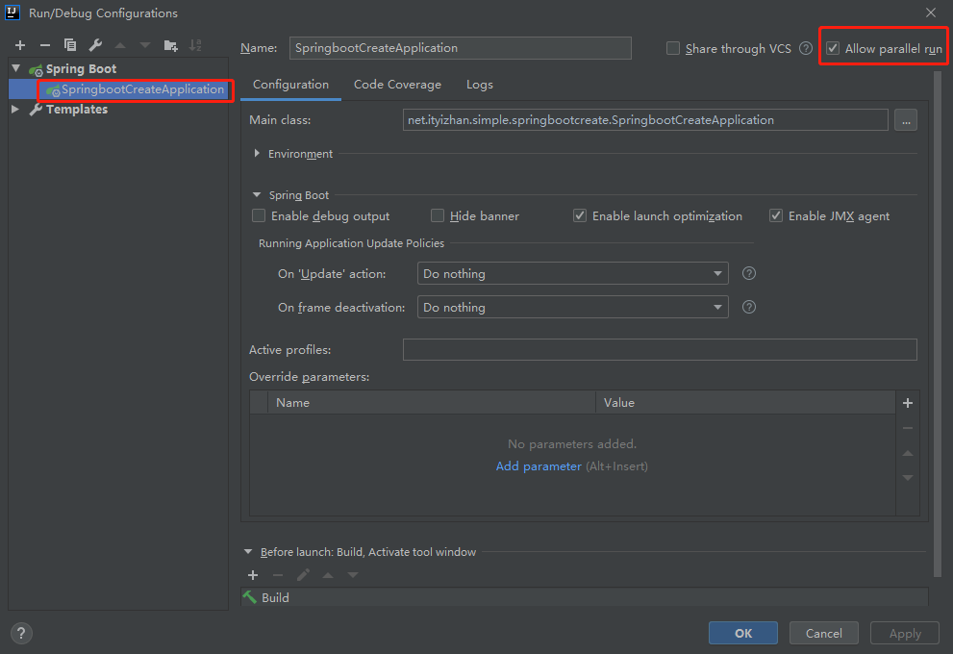The image size is (953, 654).
Task: Switch to the Code Coverage tab
Action: click(x=397, y=85)
